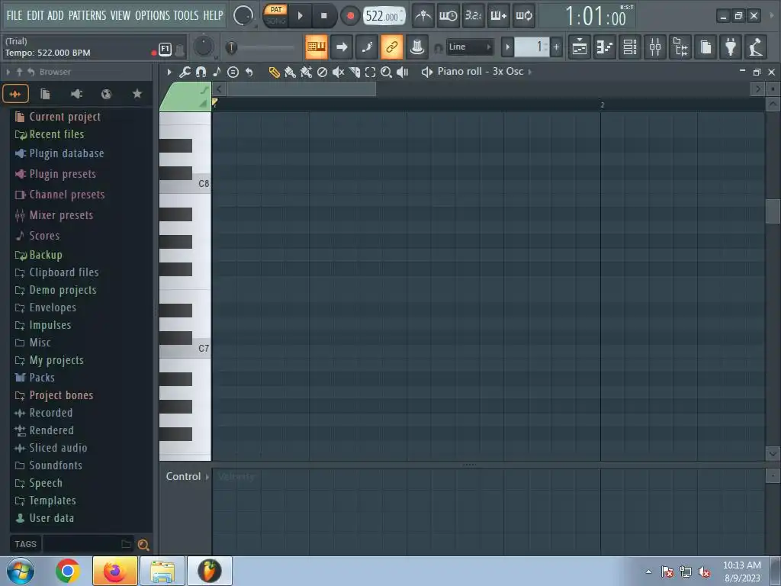Click the stamp-shaped icon left of the snap dropdown
This screenshot has height=586, width=781.
pos(417,47)
